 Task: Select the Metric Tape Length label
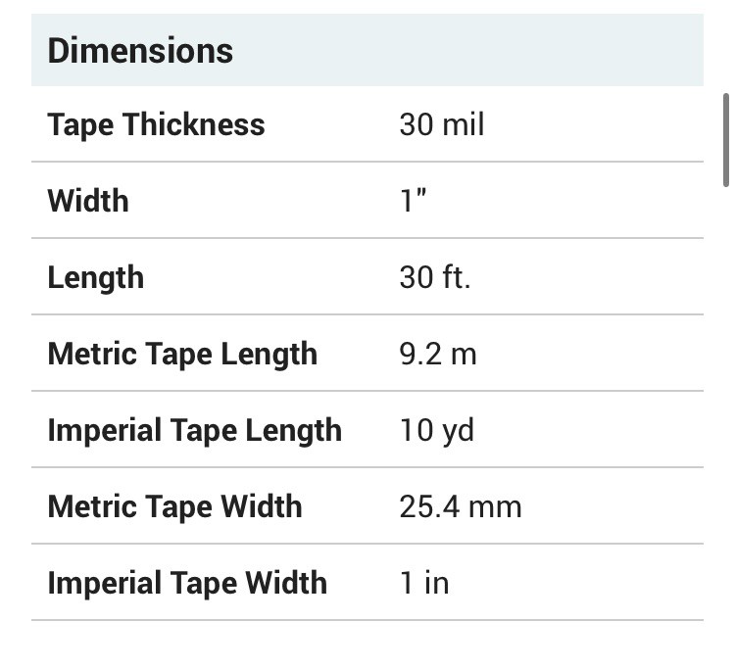point(182,354)
